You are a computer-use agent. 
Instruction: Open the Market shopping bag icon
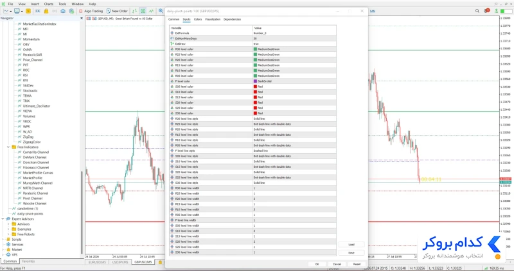46,11
